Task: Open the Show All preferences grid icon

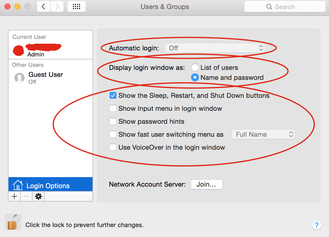Action: point(76,6)
